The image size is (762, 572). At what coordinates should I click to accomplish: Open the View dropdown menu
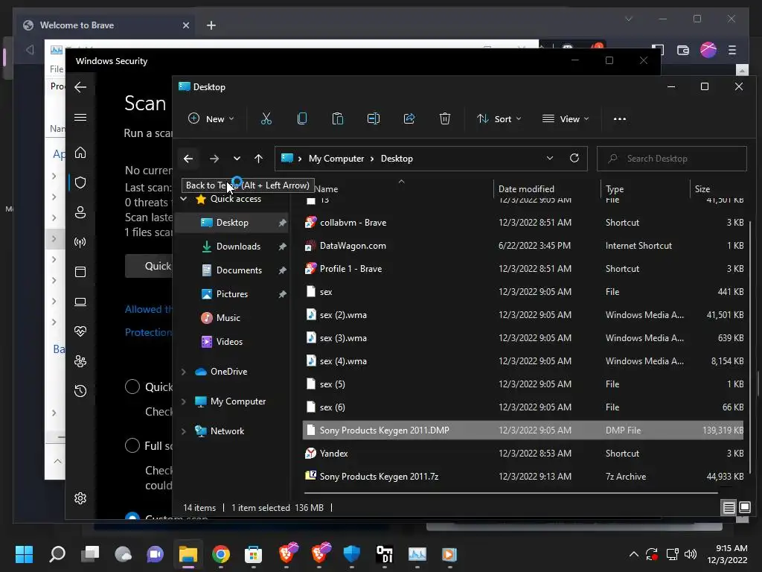point(566,118)
